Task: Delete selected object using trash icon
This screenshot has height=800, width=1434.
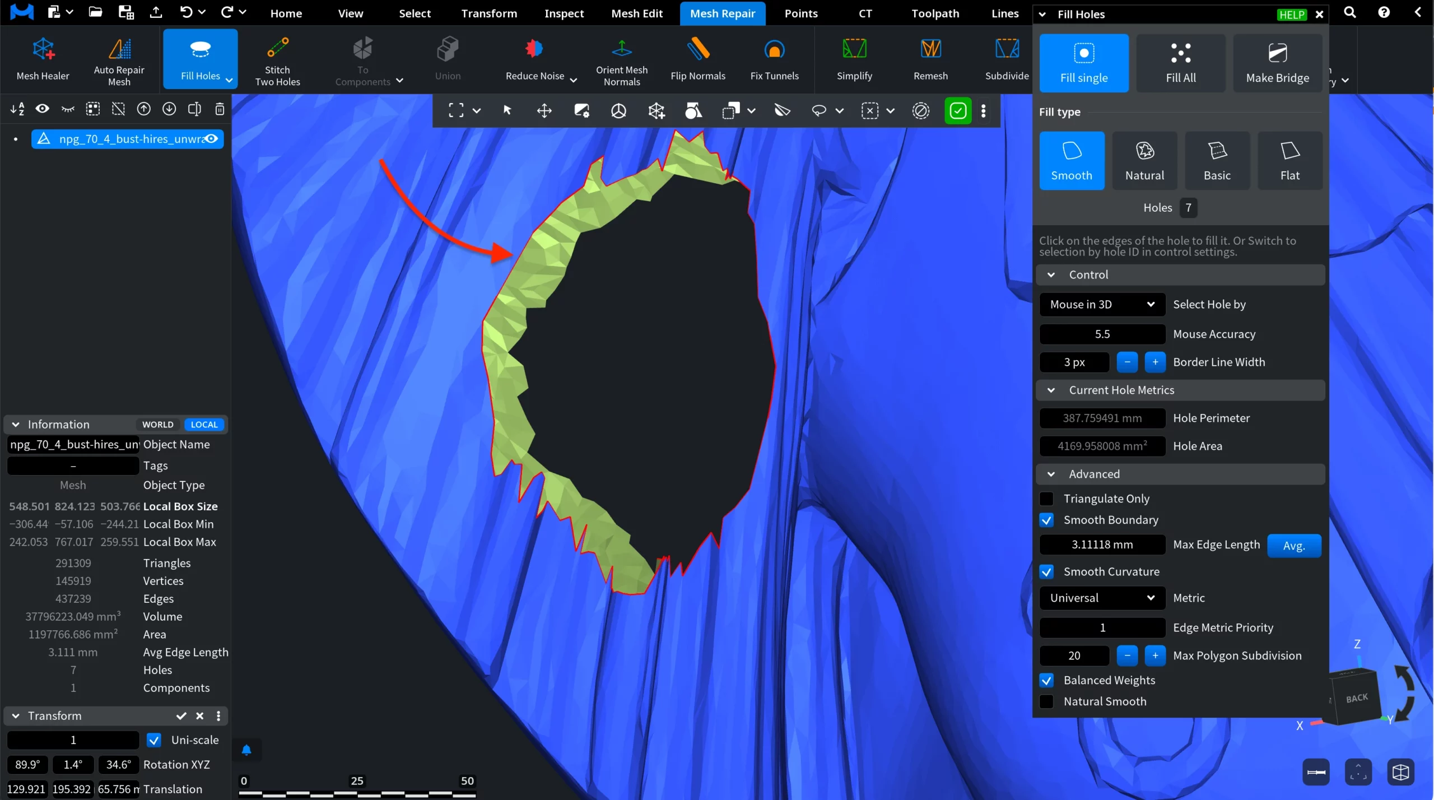Action: click(x=220, y=109)
